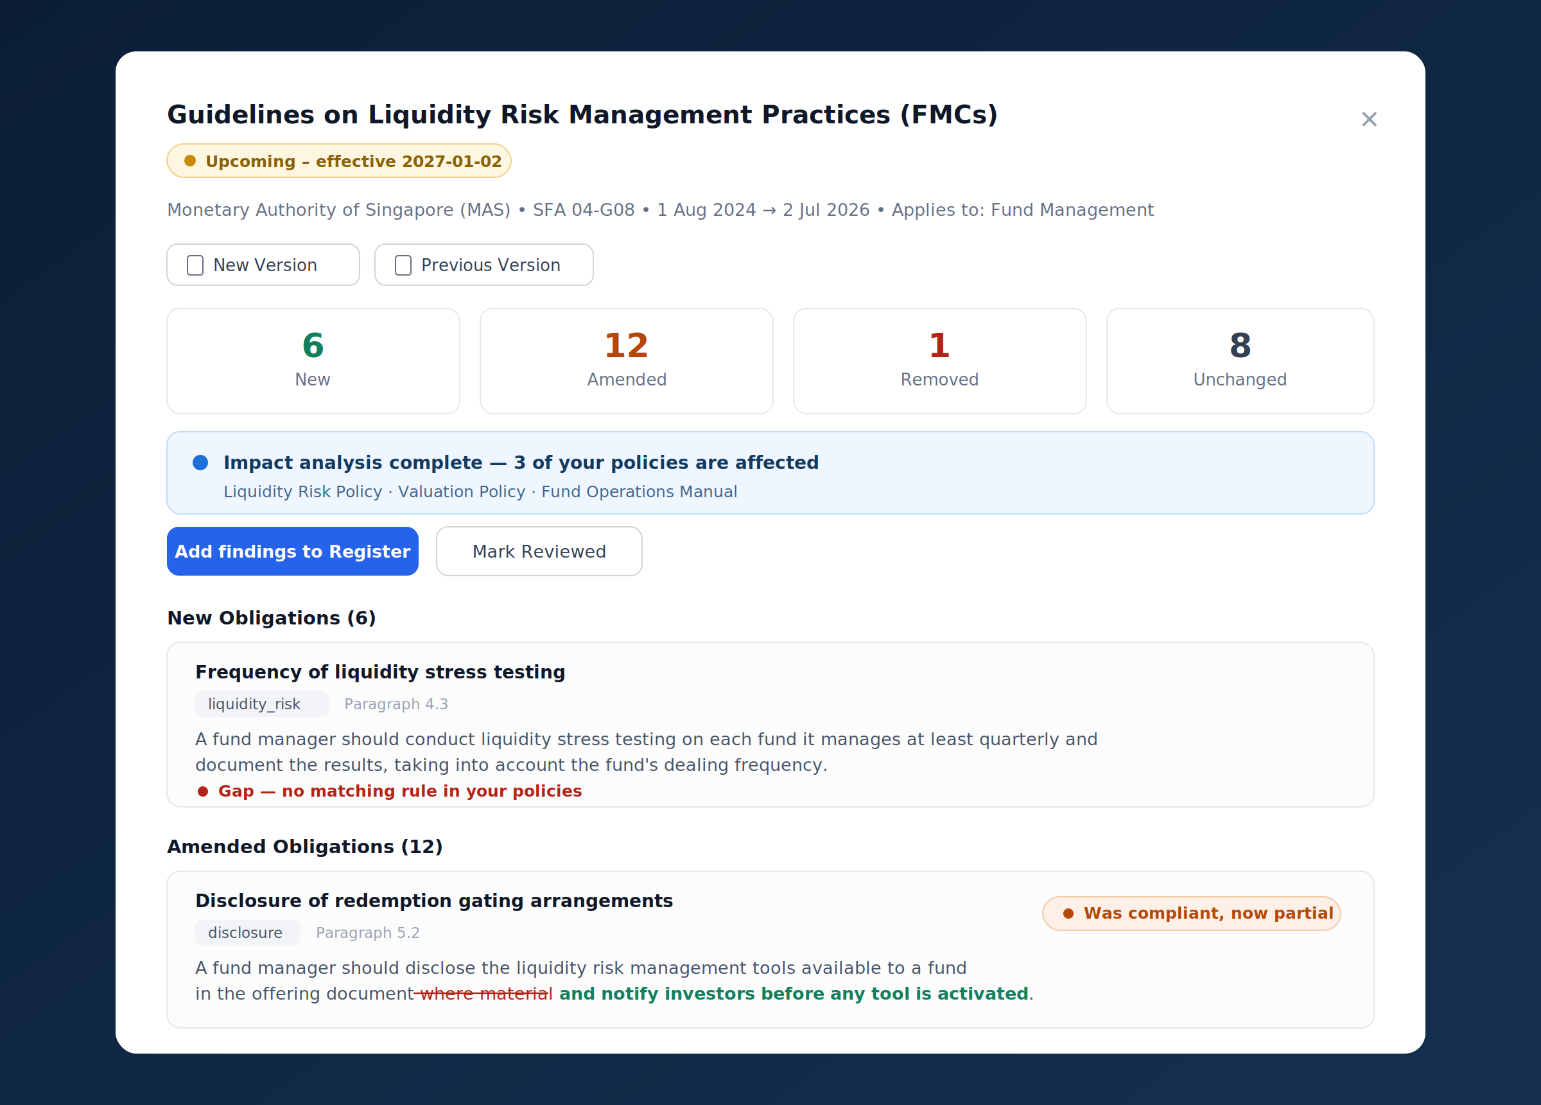
Task: Click 'Fund Operations Manual' in affected policies
Action: pyautogui.click(x=640, y=492)
